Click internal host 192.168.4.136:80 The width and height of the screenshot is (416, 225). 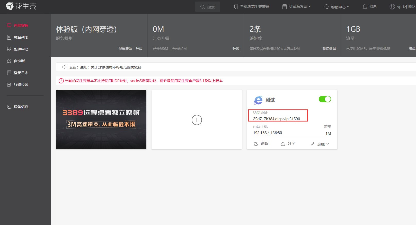pos(268,133)
